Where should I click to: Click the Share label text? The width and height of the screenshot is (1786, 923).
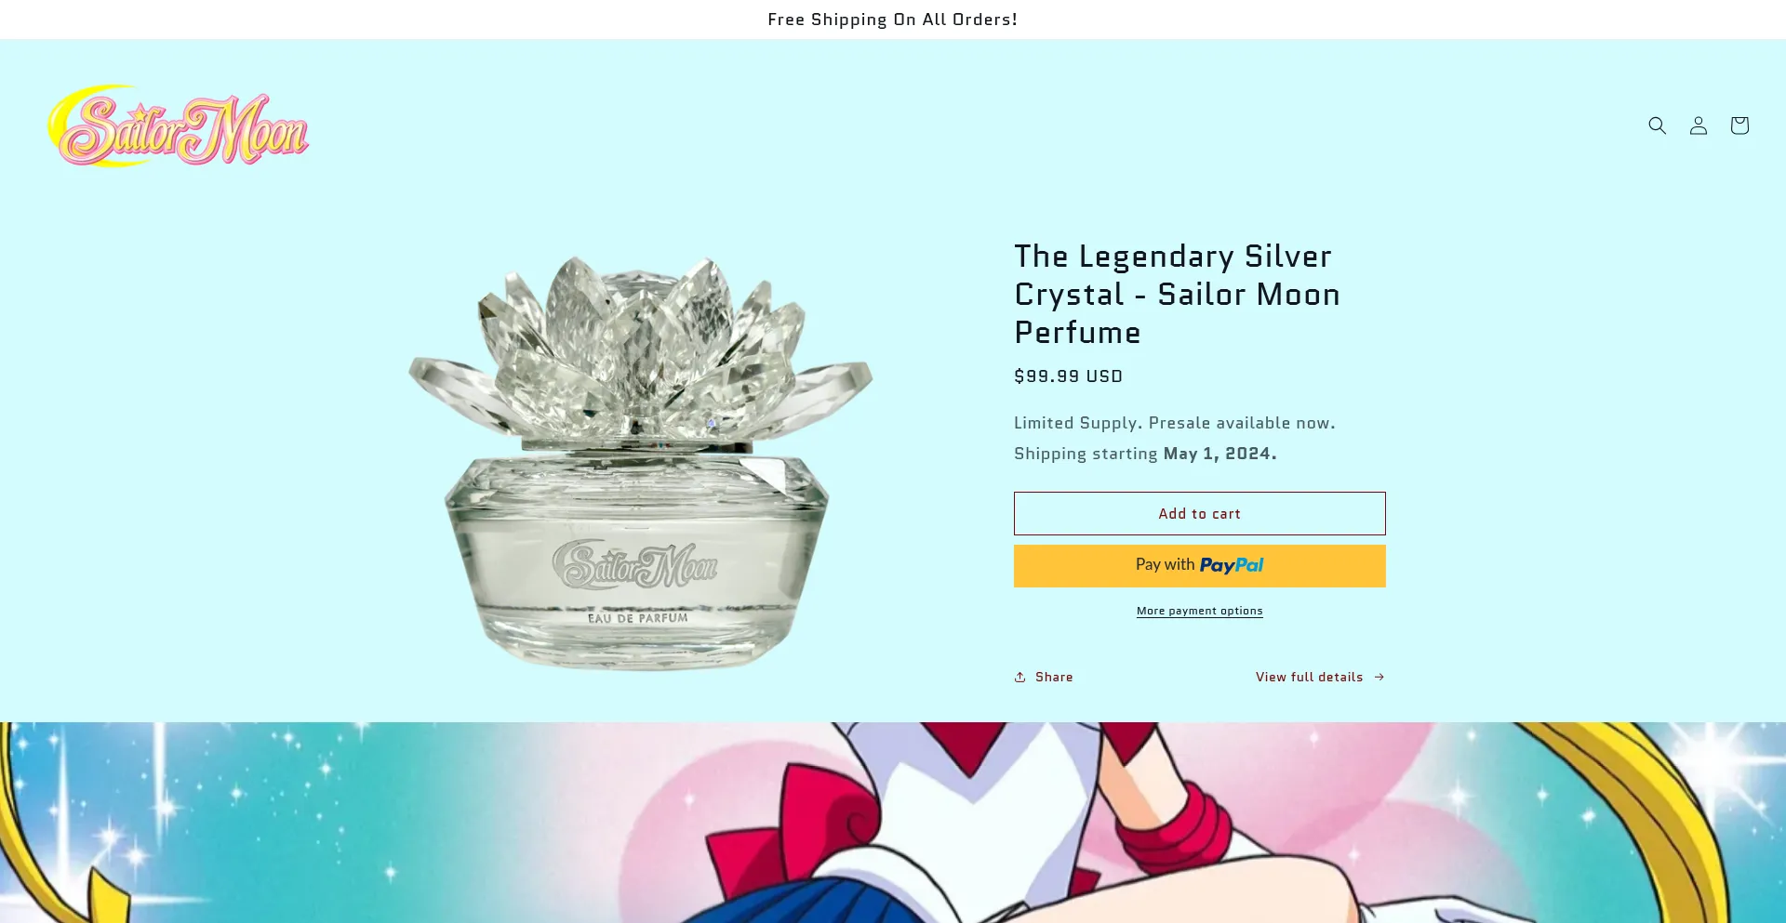click(1054, 677)
